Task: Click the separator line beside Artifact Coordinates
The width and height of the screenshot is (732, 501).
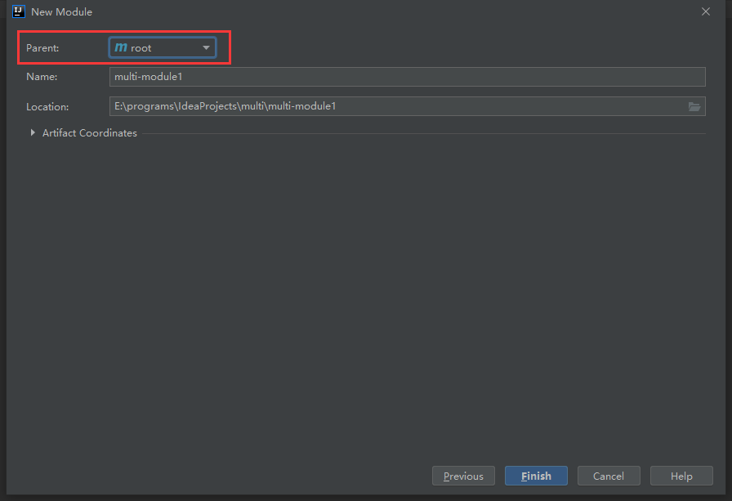Action: pyautogui.click(x=421, y=133)
